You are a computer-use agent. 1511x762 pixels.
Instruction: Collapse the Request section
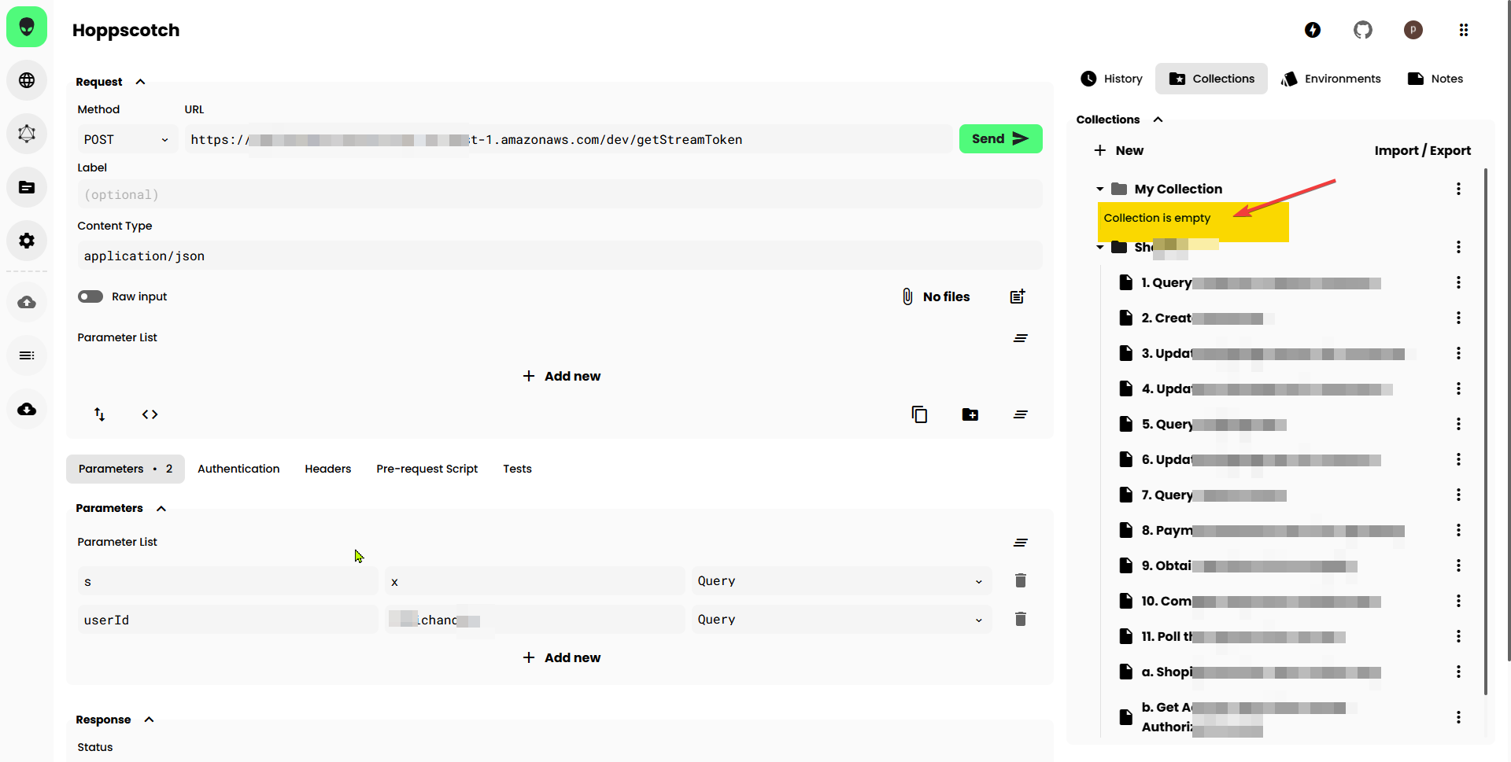tap(141, 82)
